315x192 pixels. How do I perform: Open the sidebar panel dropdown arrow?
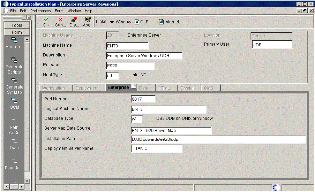[x=24, y=18]
